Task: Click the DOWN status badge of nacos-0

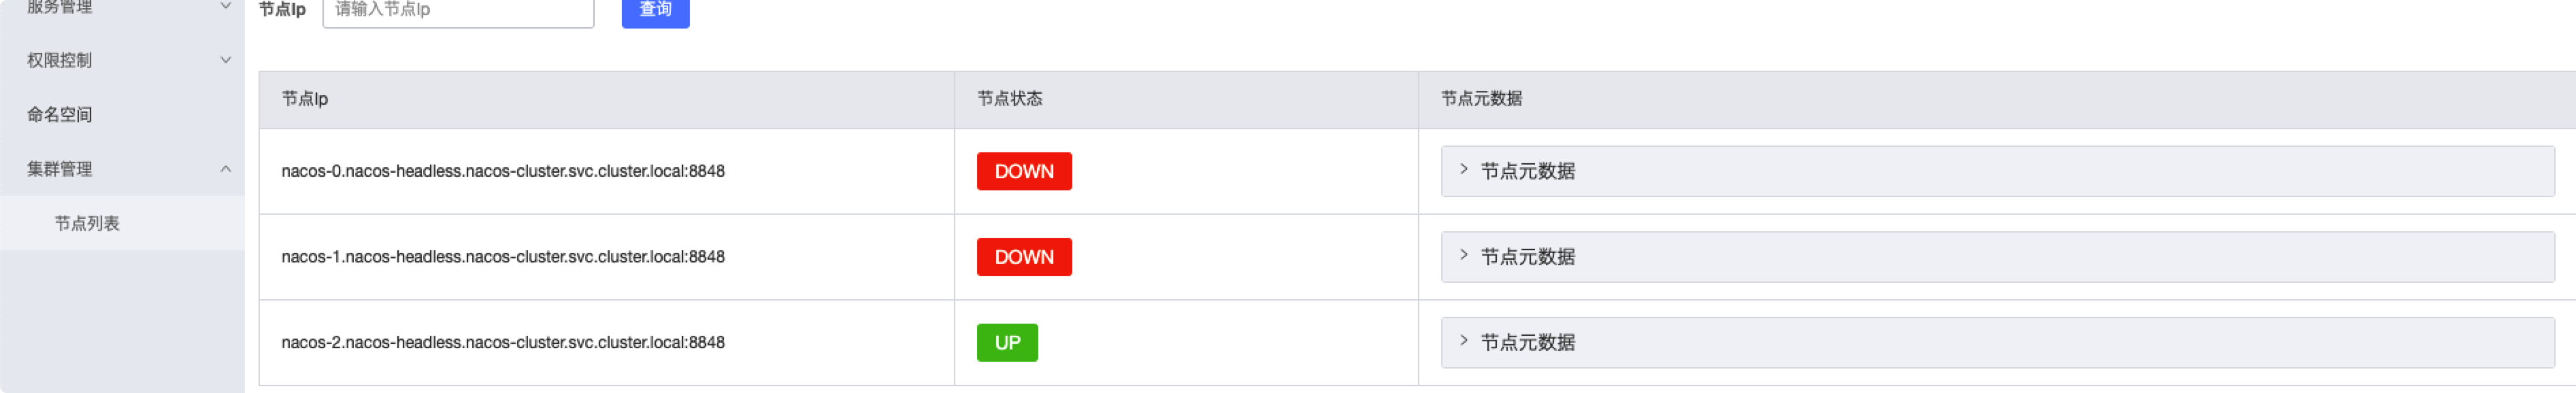Action: point(1024,171)
